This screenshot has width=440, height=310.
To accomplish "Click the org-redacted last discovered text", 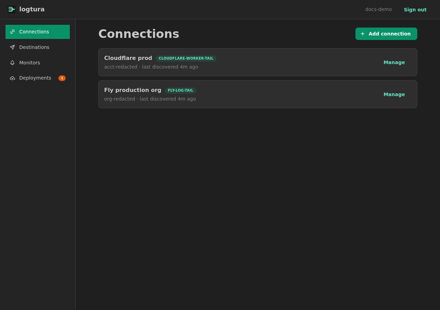I will (x=150, y=99).
